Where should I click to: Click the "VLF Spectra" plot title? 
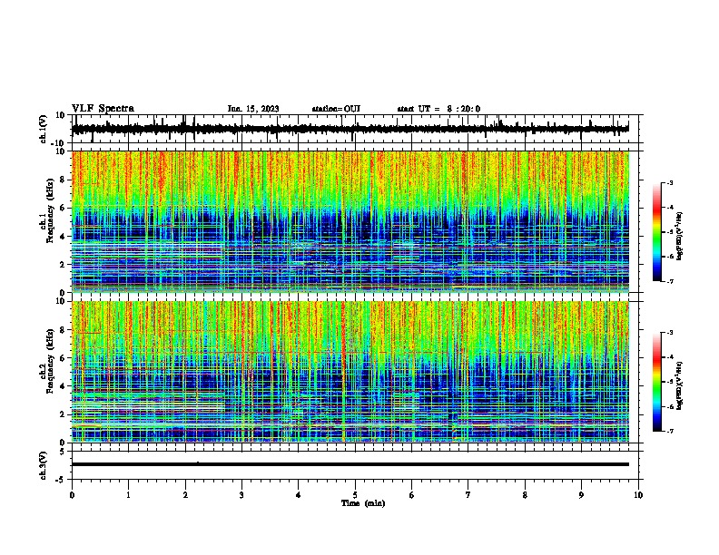(x=103, y=109)
